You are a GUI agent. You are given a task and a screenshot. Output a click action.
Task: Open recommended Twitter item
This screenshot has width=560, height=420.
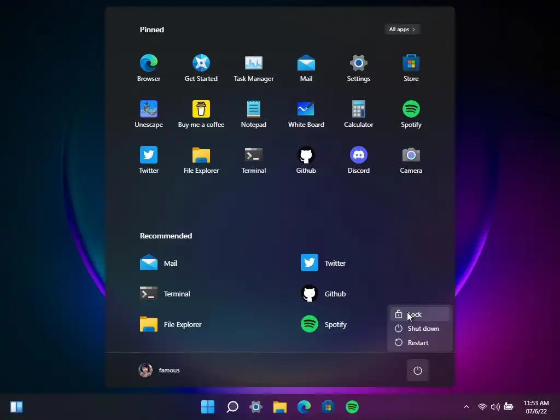pos(323,263)
